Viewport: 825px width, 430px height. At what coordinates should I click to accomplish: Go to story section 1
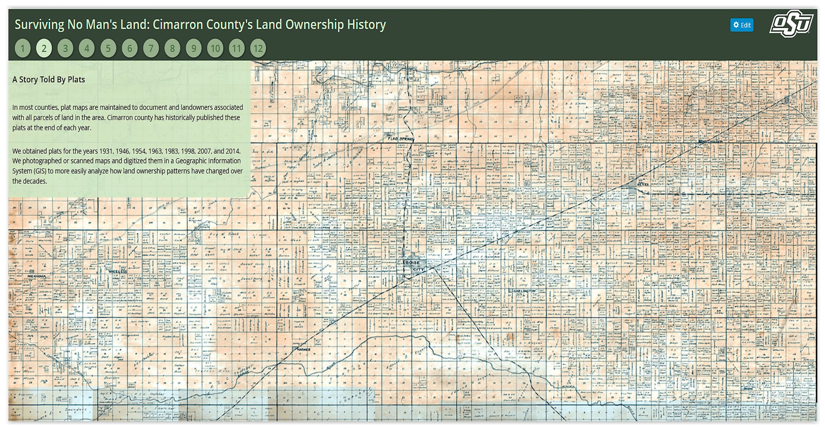23,48
